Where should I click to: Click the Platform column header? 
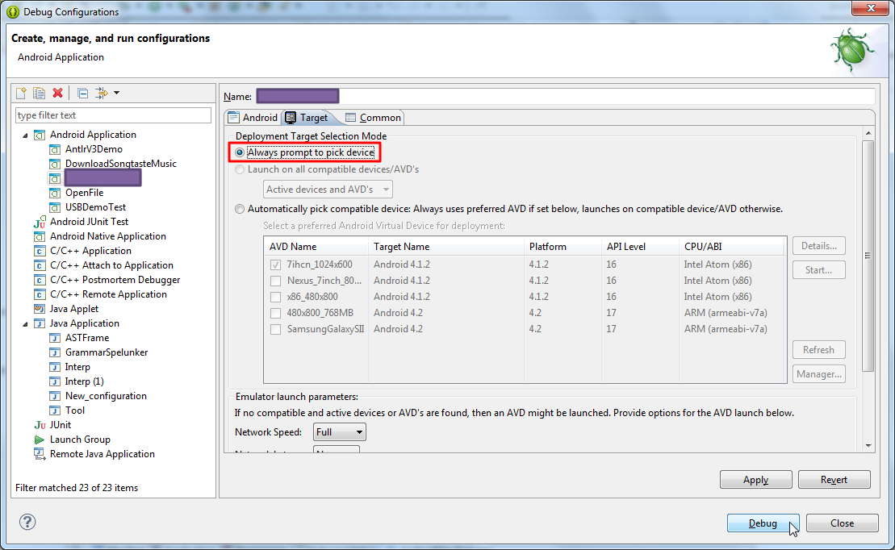point(563,247)
